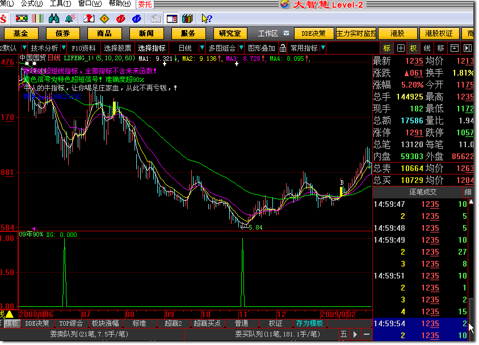This screenshot has height=345, width=479.
Task: Click the 基金 button
Action: (21, 34)
